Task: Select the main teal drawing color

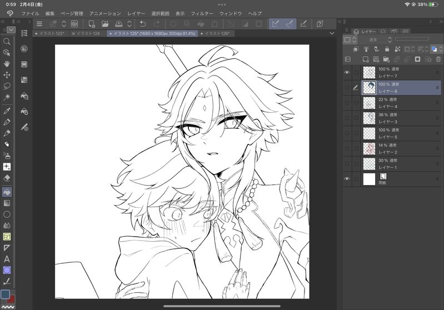Action: [5, 294]
